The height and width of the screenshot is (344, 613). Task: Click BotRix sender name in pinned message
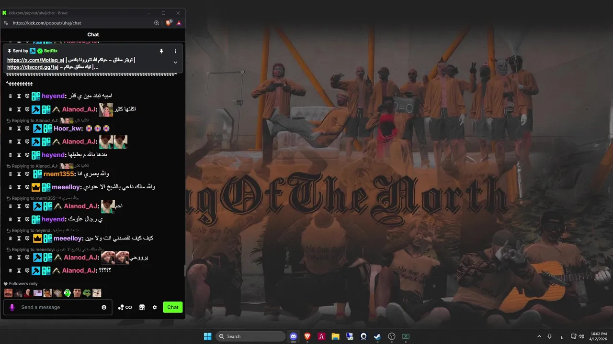click(x=51, y=51)
